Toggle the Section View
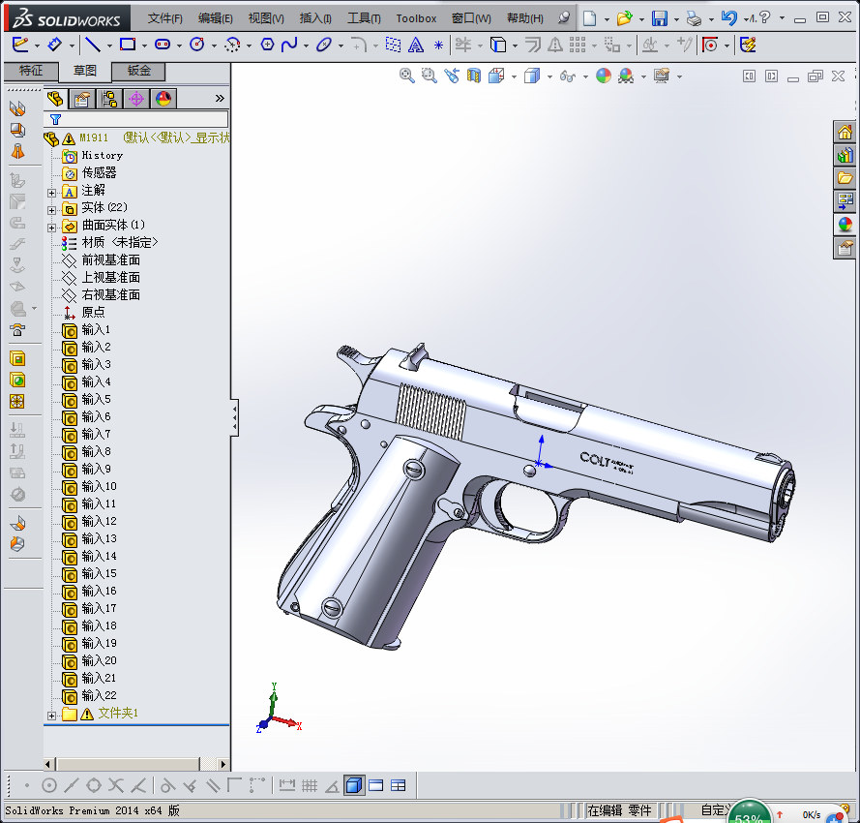The height and width of the screenshot is (823, 860). (x=472, y=76)
